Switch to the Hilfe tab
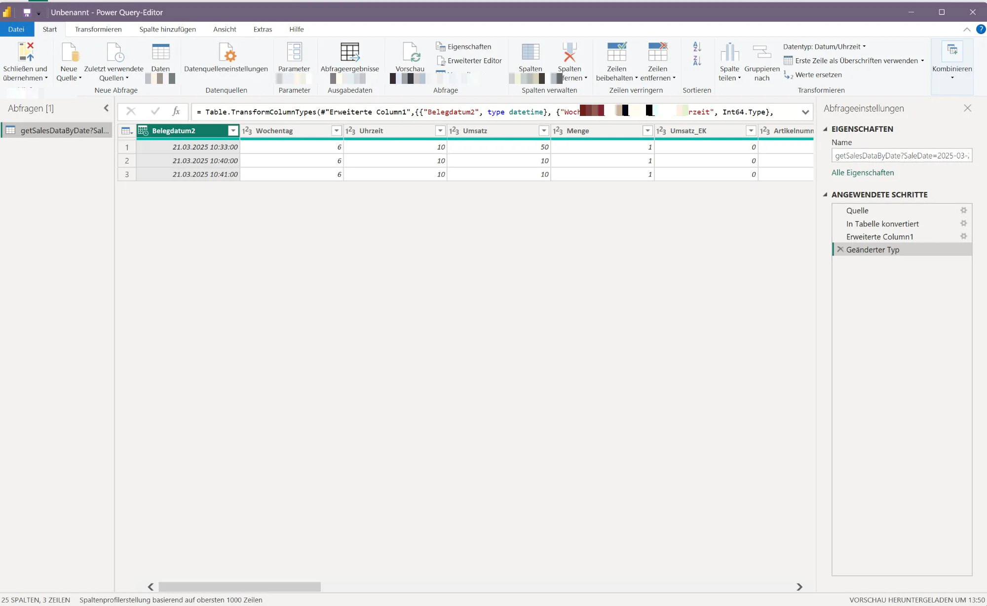 (x=297, y=29)
